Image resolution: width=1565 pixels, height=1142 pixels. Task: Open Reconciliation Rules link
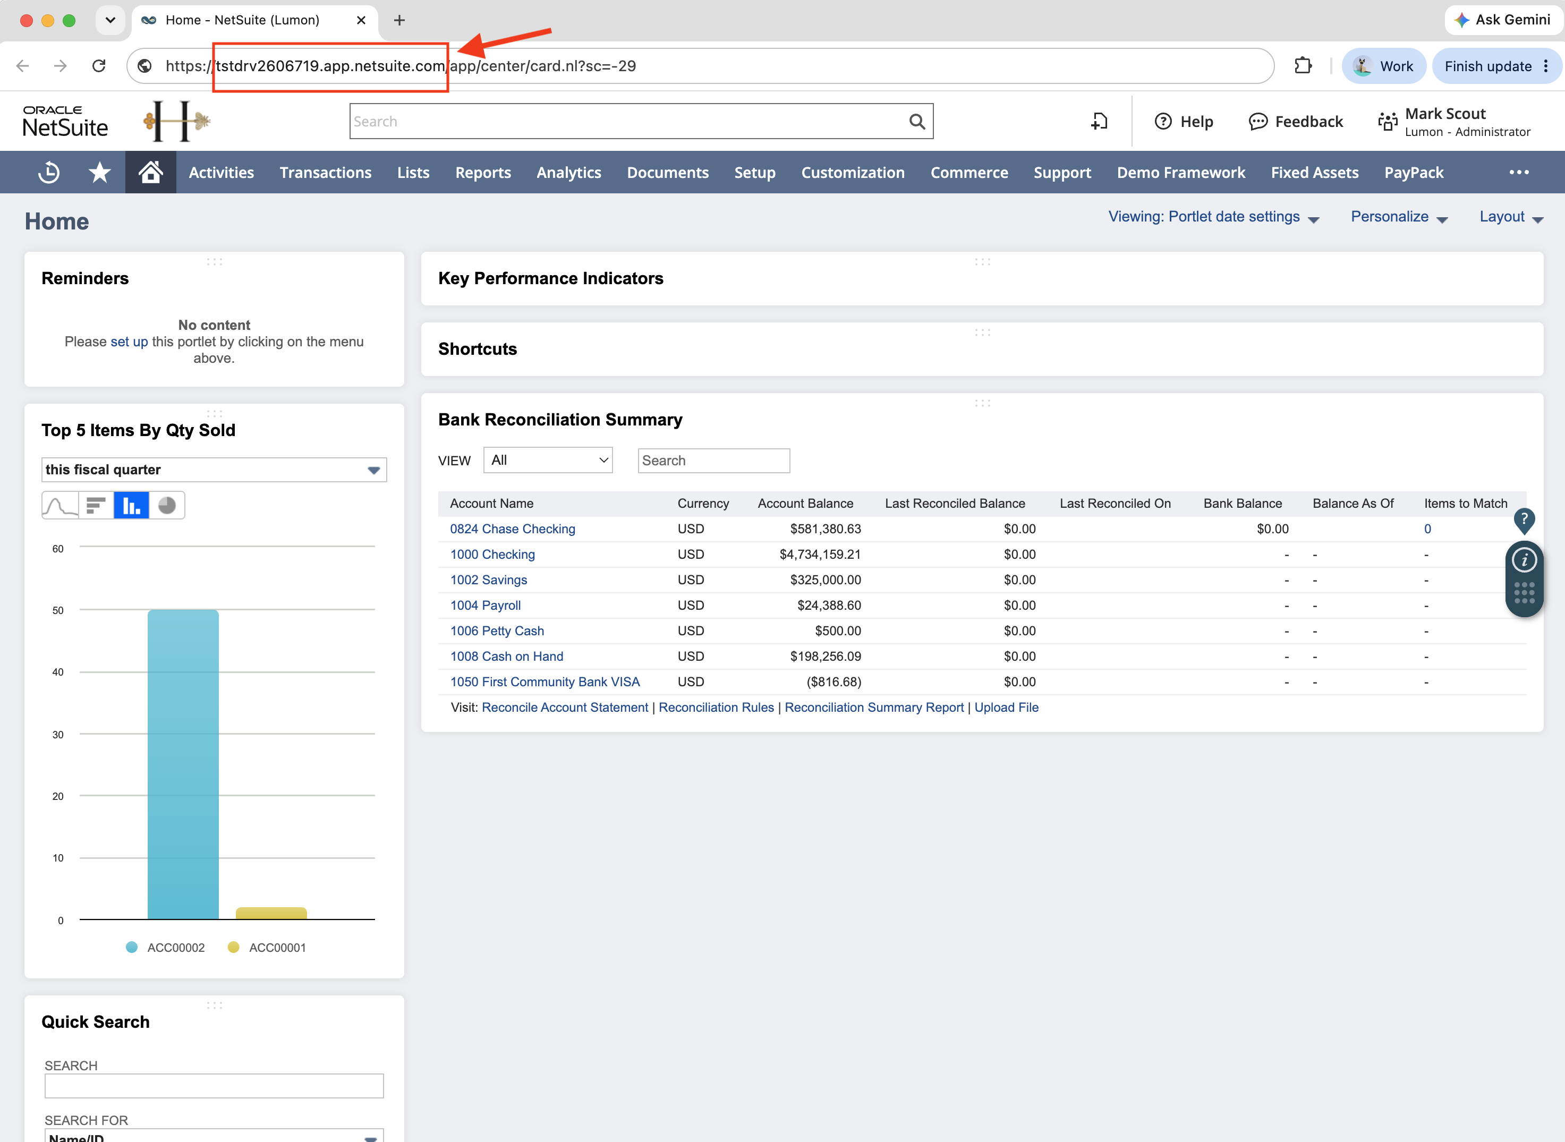(x=716, y=707)
